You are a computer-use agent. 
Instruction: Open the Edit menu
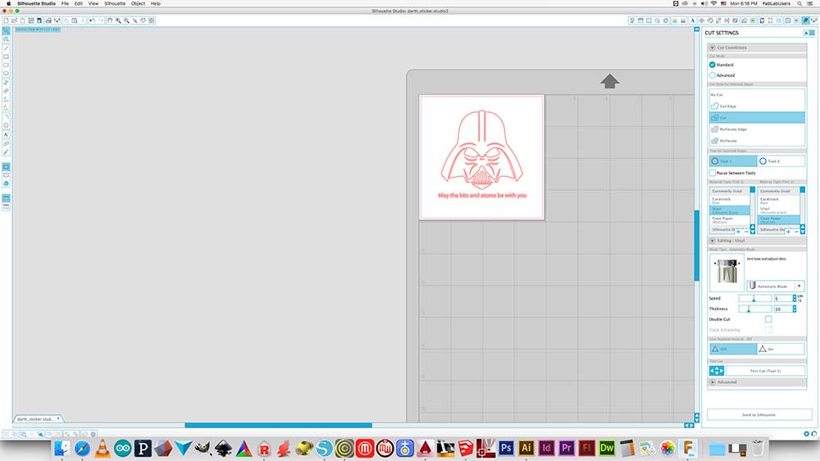pos(79,3)
